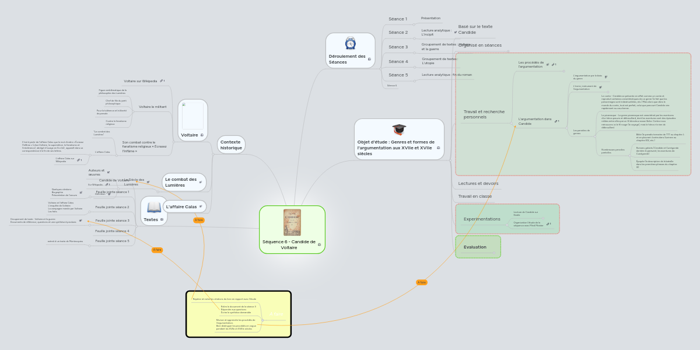Select the Lectures et devoirs topic

coord(478,183)
